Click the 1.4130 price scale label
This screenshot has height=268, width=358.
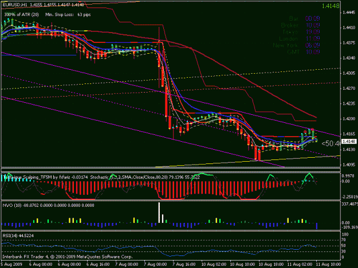pyautogui.click(x=349, y=149)
